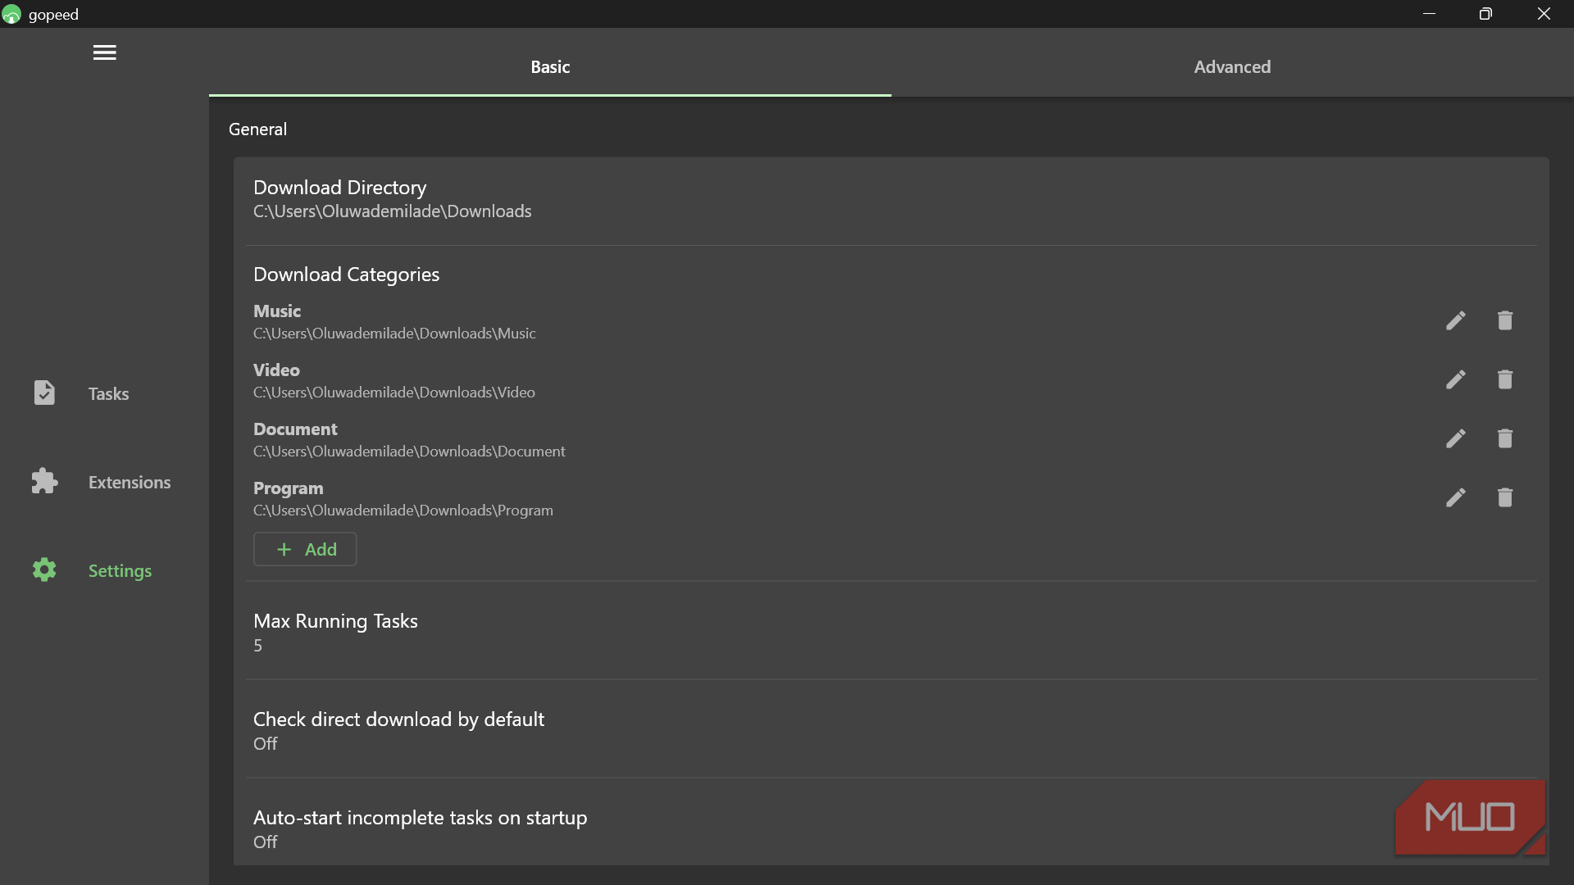Delete the Program category with trash icon

(x=1504, y=497)
